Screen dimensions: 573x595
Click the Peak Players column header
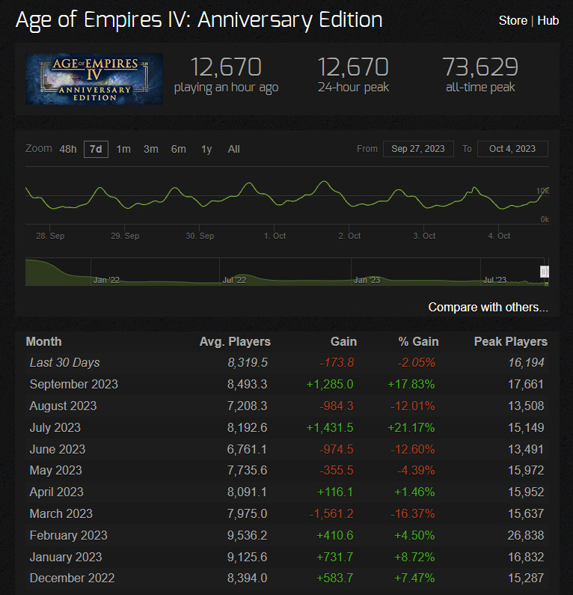[x=510, y=341]
